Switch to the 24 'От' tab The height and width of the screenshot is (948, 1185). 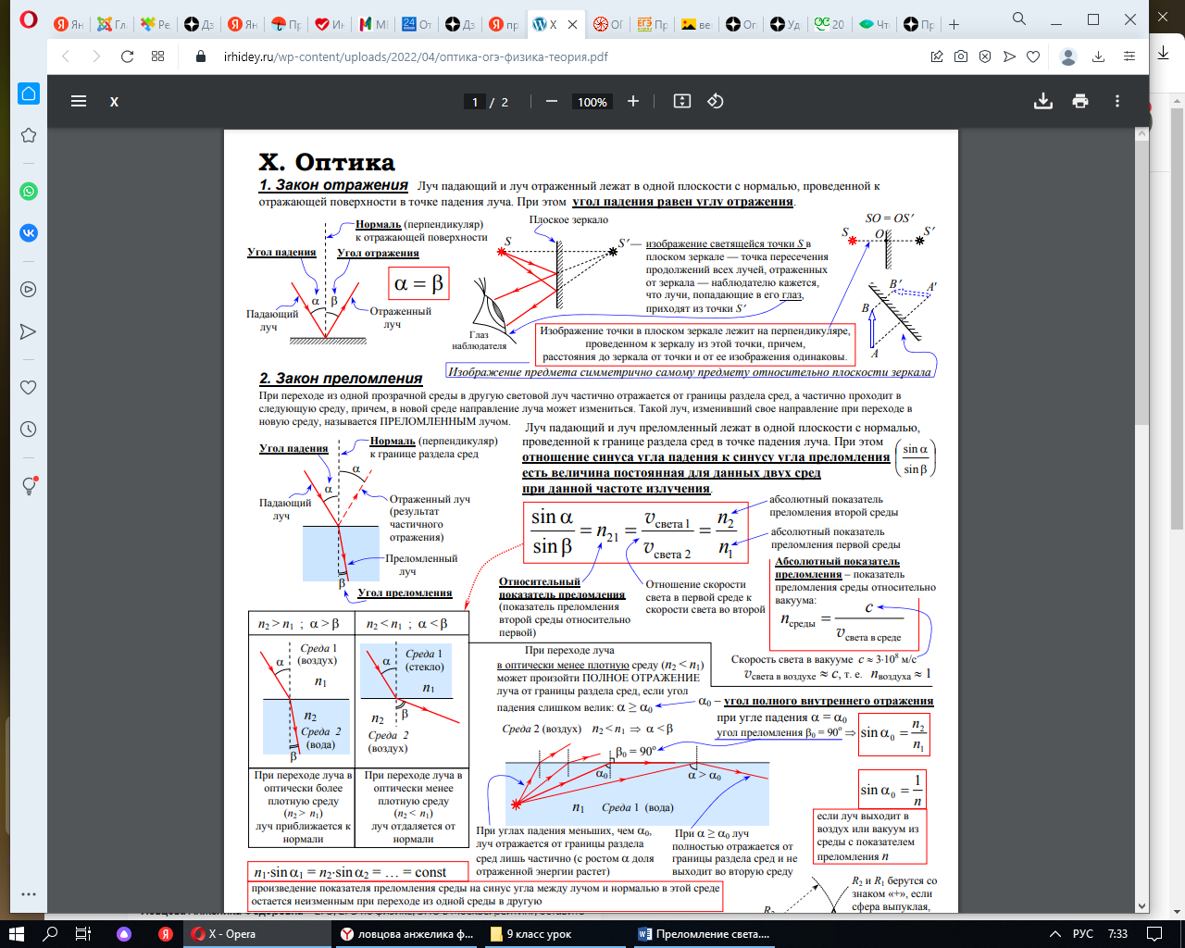(417, 25)
